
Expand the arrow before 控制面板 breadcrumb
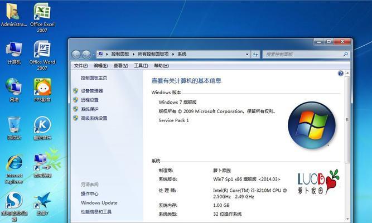tap(107, 54)
